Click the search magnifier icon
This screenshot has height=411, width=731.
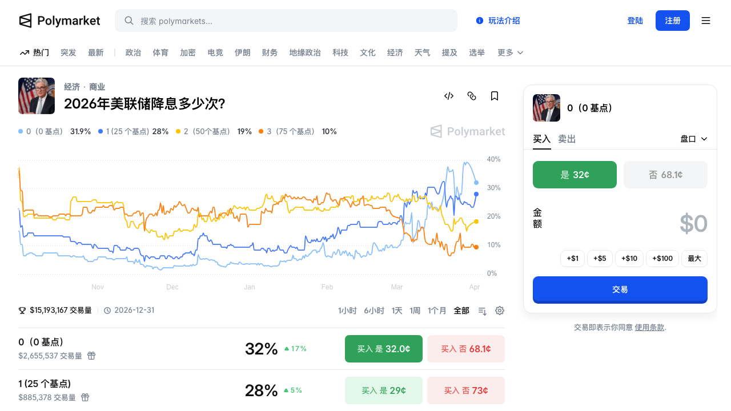point(129,21)
